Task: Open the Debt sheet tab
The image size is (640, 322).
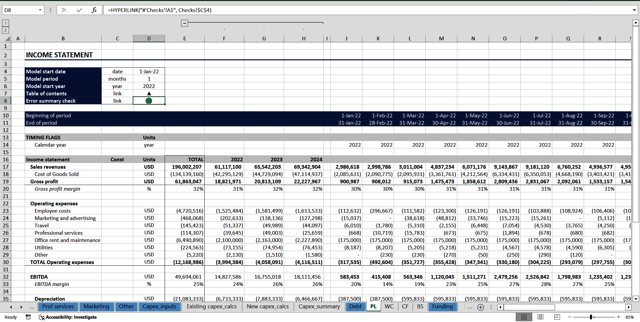Action: click(x=355, y=306)
